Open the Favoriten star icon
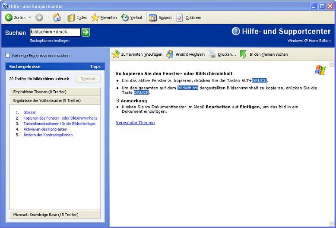Screen dimensions: 336x228 coord(95,18)
